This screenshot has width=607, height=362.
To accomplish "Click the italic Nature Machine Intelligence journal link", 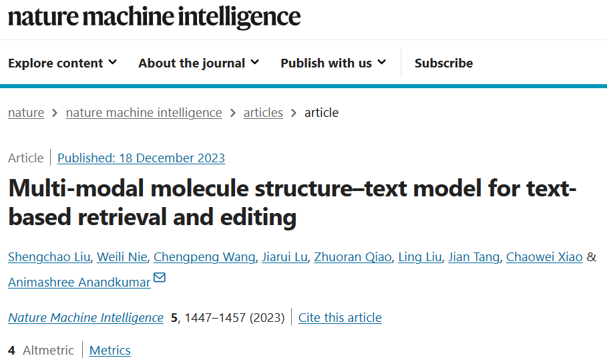I will click(x=85, y=318).
